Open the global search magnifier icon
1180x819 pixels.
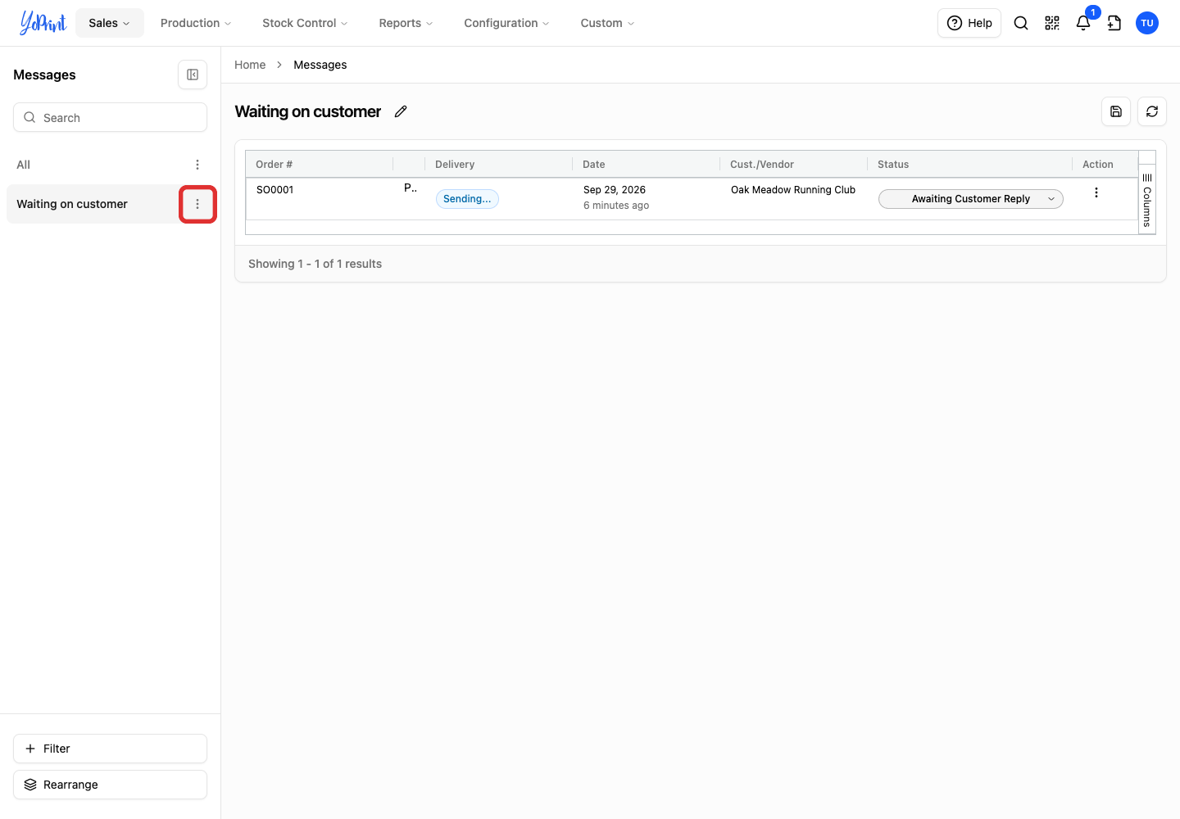pos(1021,23)
